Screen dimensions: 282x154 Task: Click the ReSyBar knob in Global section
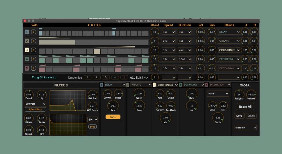[239, 94]
